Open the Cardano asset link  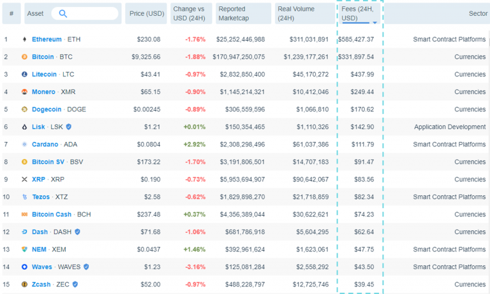[x=45, y=144]
